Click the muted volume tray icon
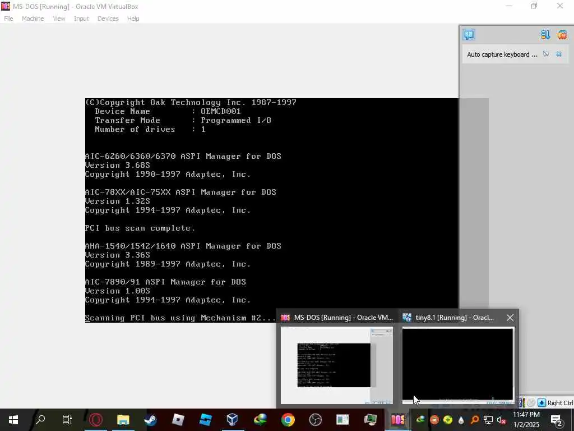This screenshot has width=574, height=431. [x=502, y=420]
